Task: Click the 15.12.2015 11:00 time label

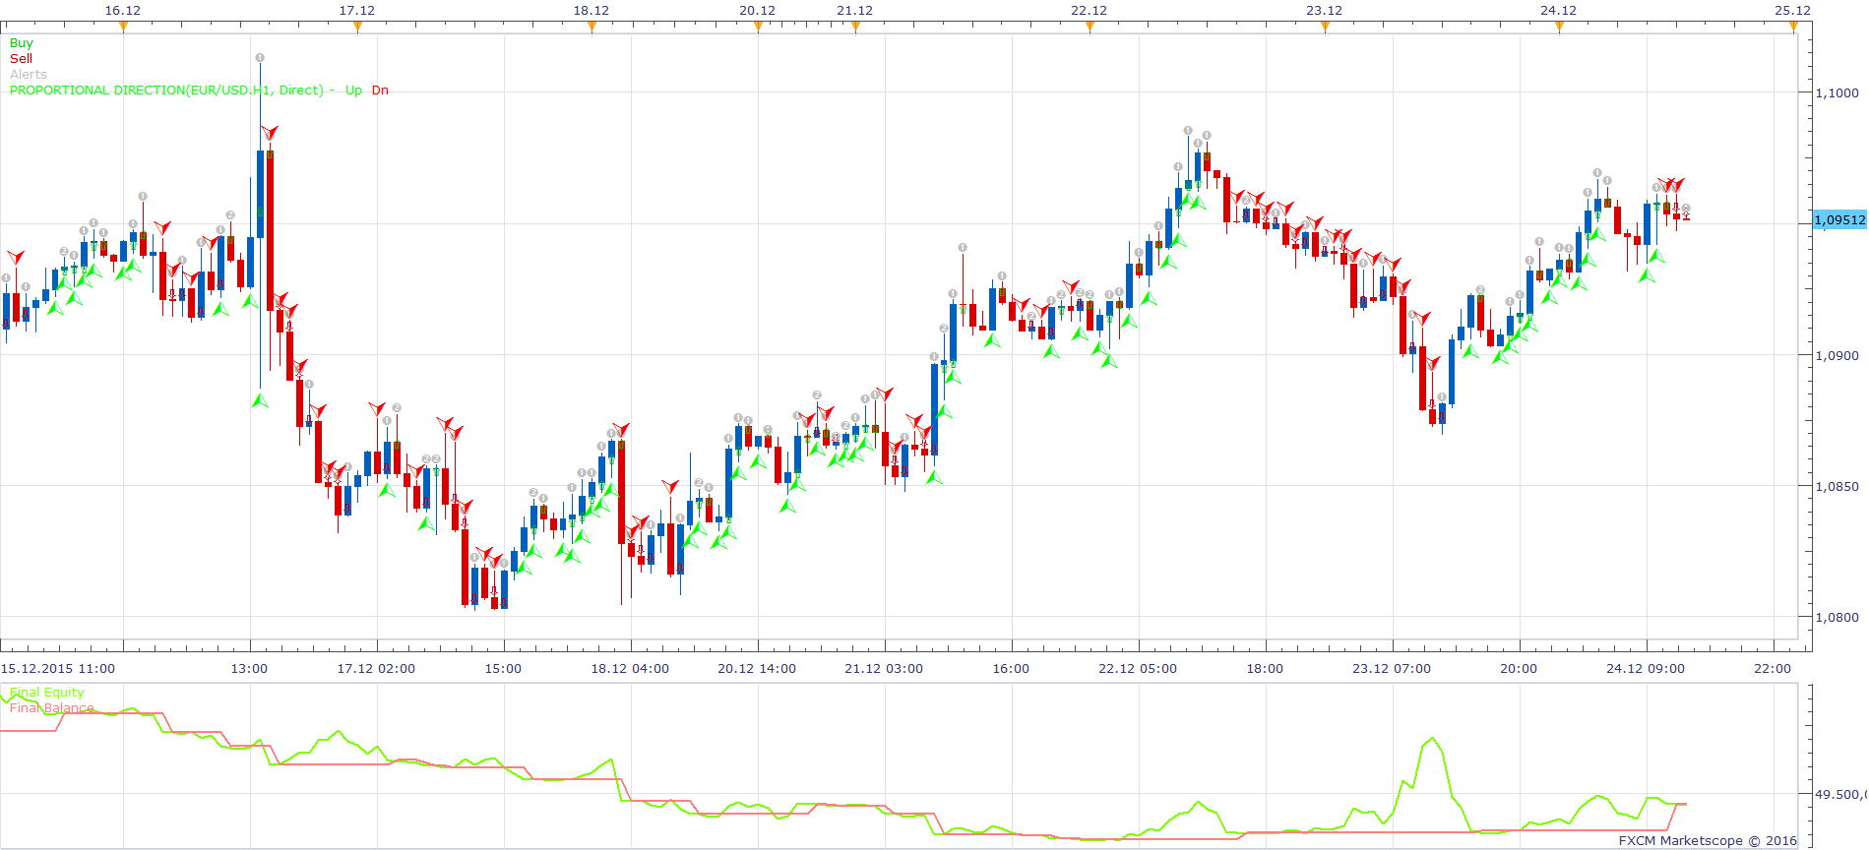Action: 58,669
